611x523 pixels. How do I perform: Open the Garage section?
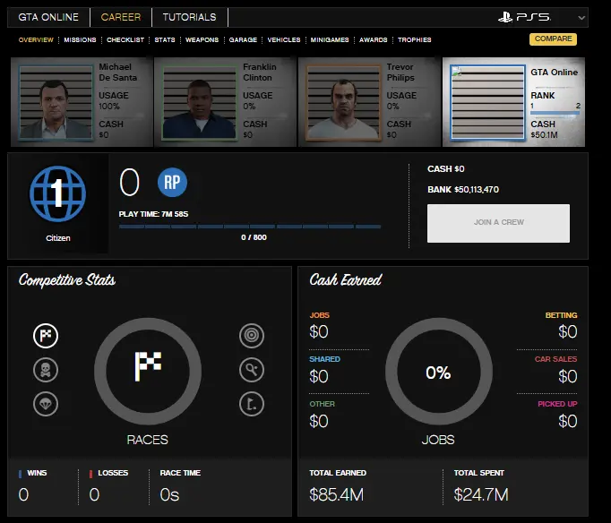pyautogui.click(x=242, y=40)
